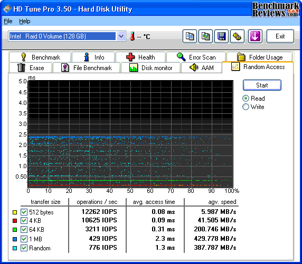Click the 200.746 MB/s speed value

[x=215, y=229]
